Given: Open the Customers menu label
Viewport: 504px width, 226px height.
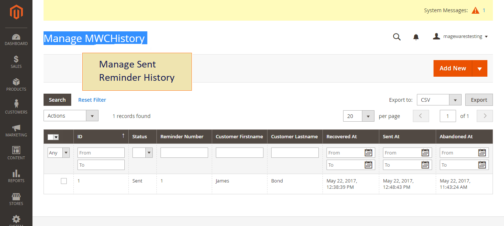Looking at the screenshot, I should (x=16, y=112).
